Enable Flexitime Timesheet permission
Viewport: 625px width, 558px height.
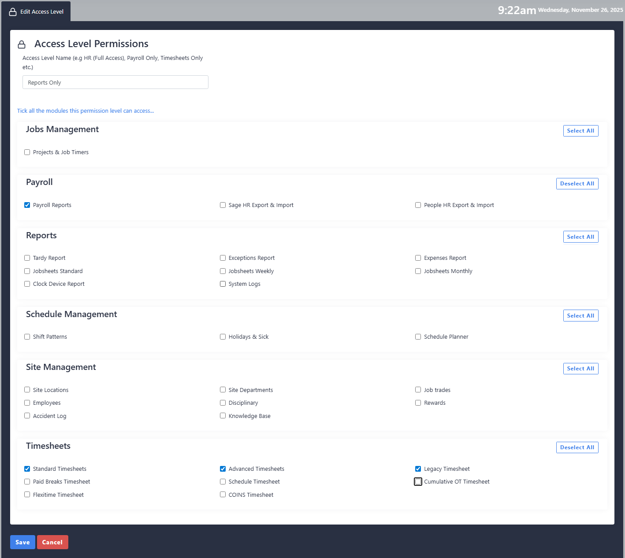27,495
